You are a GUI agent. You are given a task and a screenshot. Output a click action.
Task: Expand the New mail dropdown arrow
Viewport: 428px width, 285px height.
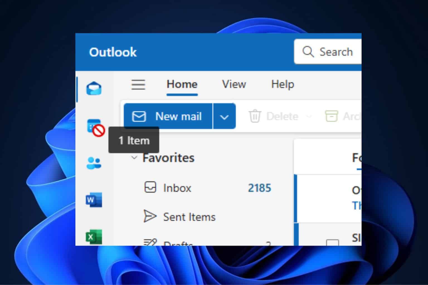pyautogui.click(x=224, y=116)
